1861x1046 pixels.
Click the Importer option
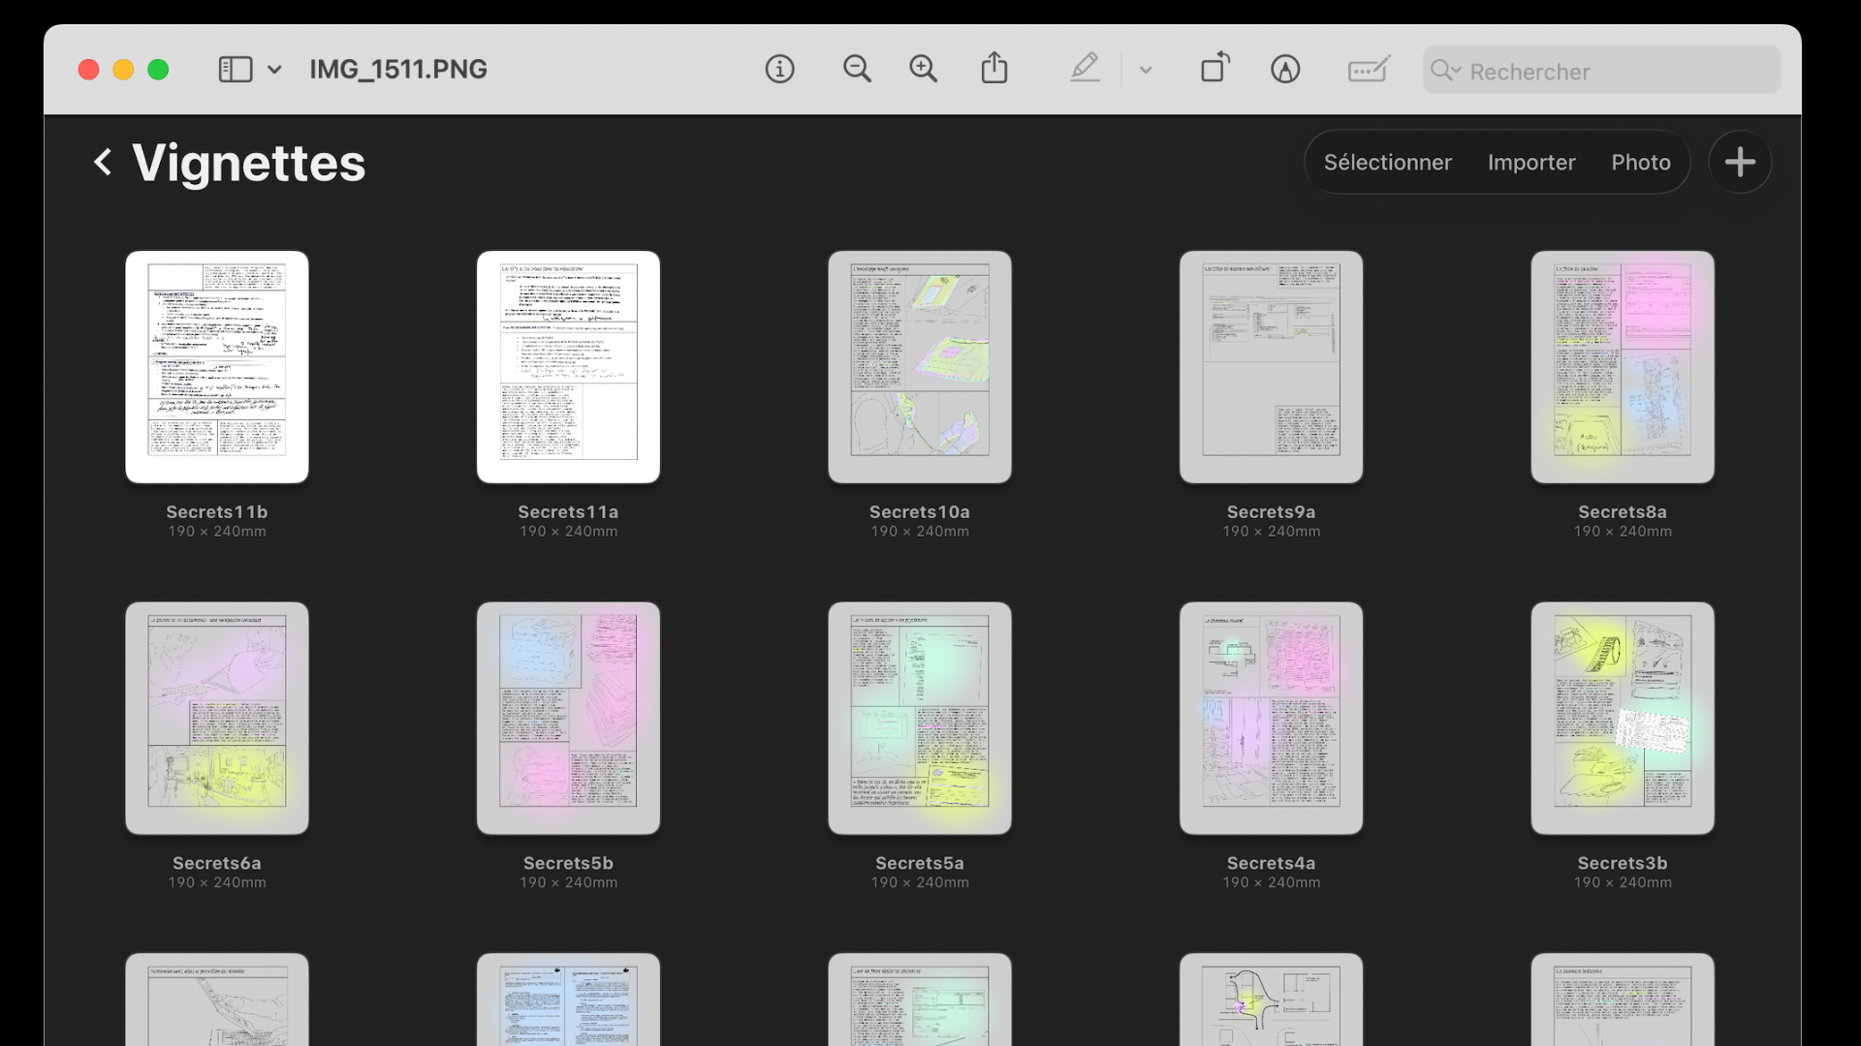tap(1531, 162)
